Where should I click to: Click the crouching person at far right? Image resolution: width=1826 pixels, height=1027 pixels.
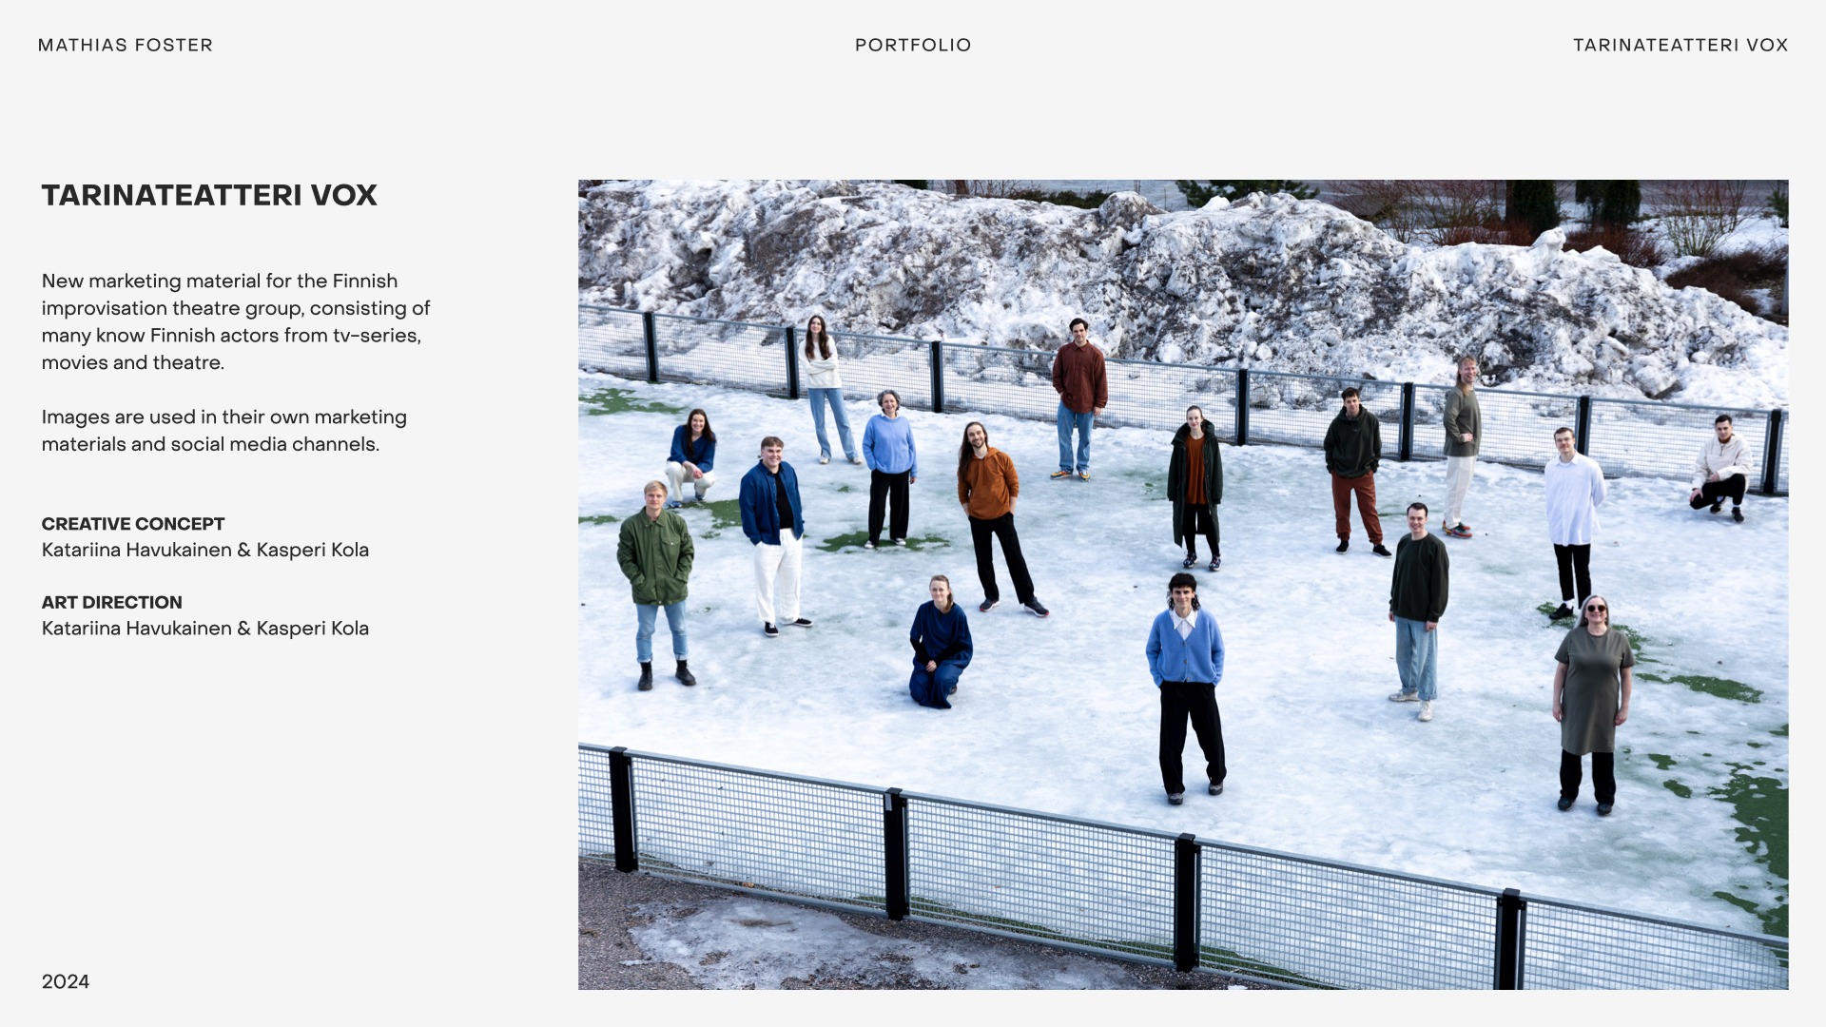1721,468
